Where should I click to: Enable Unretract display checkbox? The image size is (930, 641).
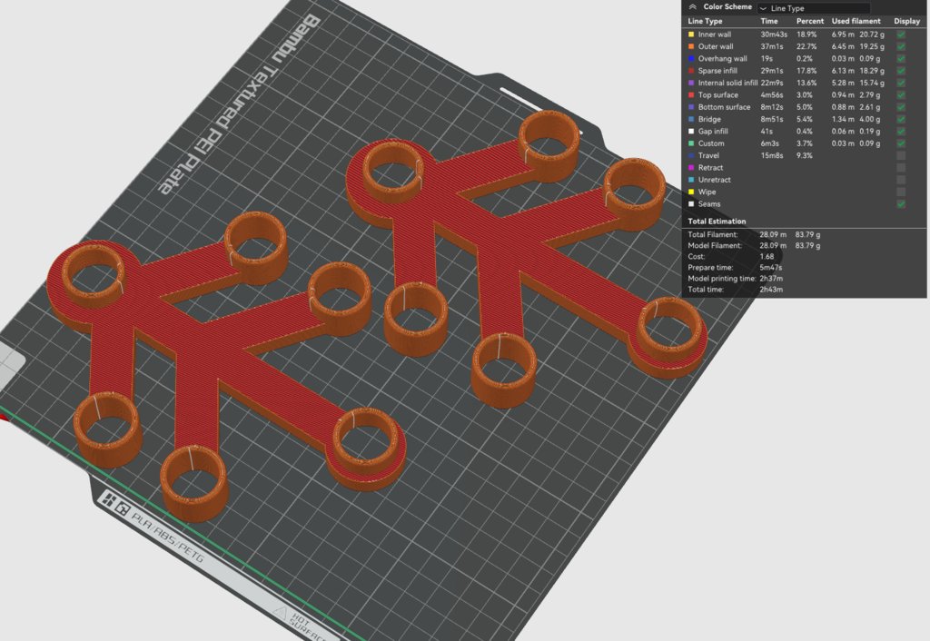click(901, 180)
